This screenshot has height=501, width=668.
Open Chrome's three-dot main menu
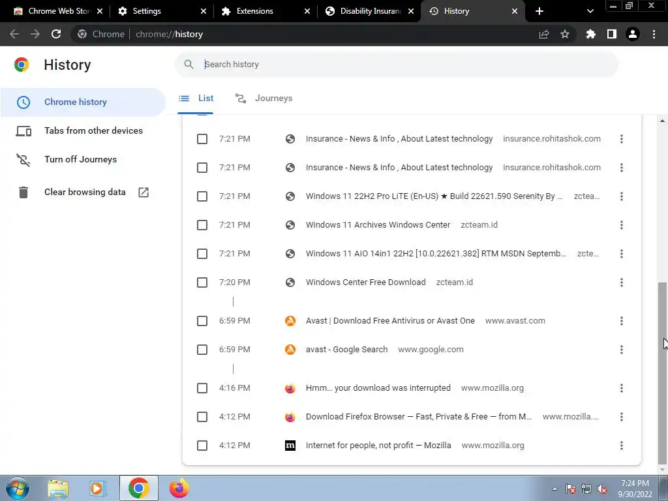point(654,34)
